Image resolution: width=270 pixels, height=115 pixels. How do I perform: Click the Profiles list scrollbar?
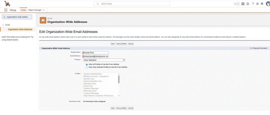(119, 79)
